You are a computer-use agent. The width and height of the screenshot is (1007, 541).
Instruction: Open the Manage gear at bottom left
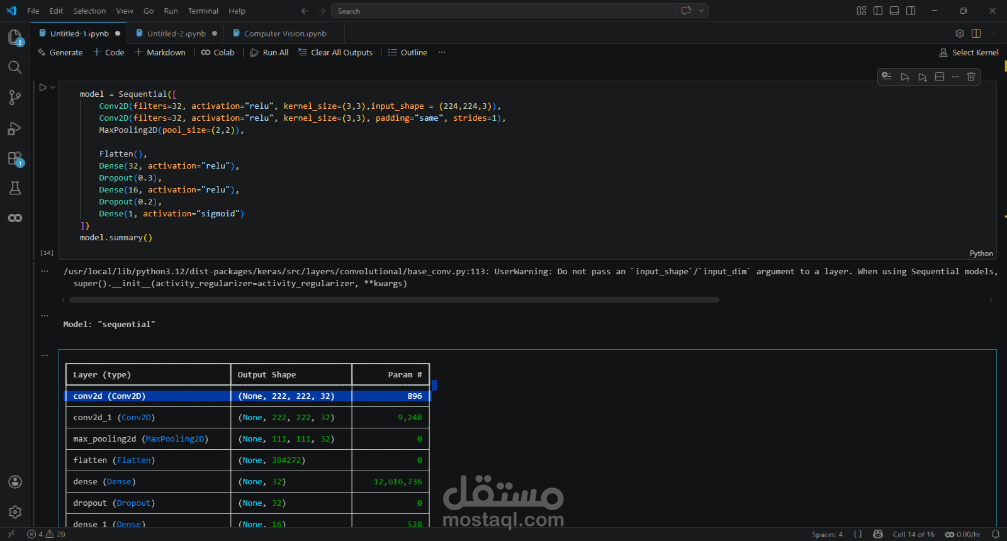15,512
